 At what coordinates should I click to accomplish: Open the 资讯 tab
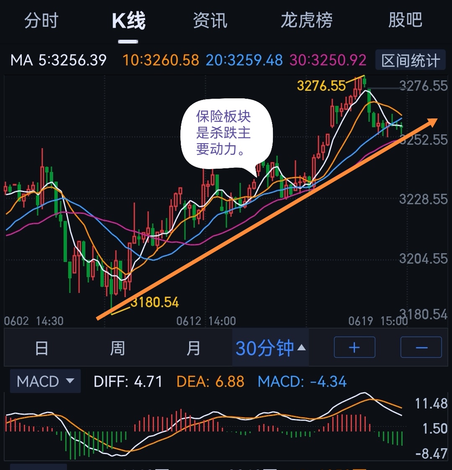[210, 21]
